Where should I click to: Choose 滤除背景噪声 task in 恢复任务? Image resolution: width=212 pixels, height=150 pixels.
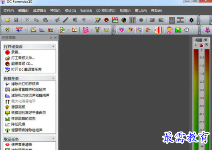[x=25, y=90]
